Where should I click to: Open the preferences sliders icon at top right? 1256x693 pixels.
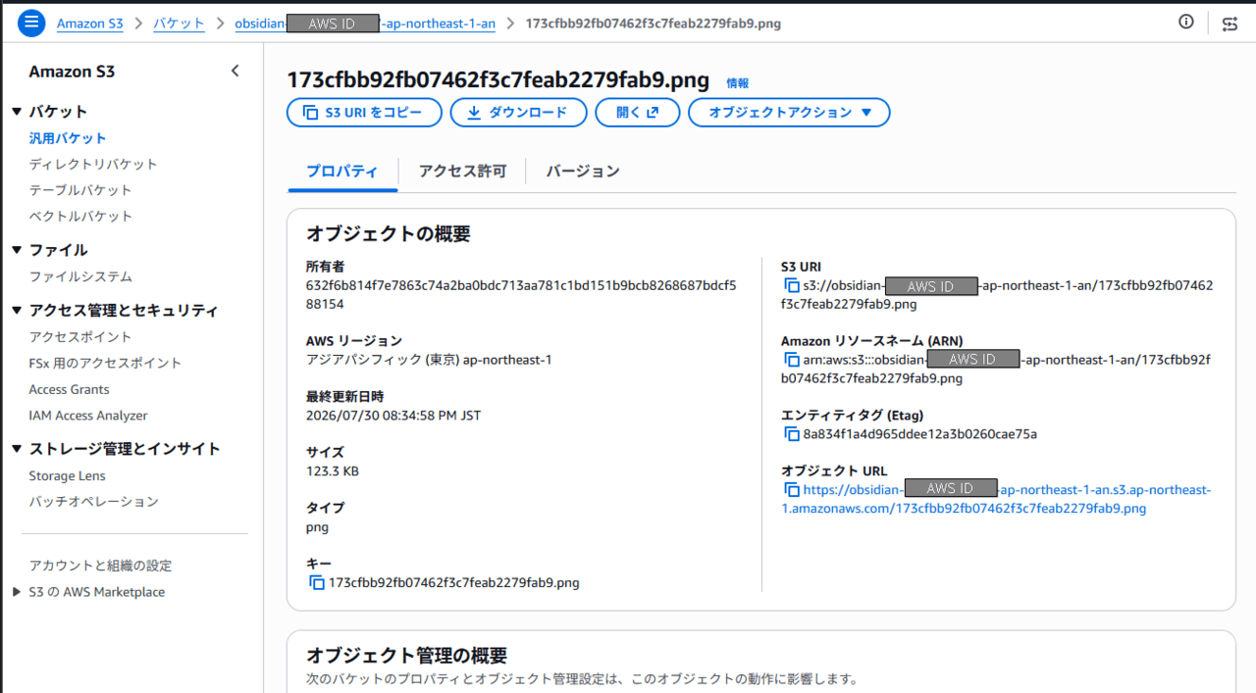point(1230,24)
